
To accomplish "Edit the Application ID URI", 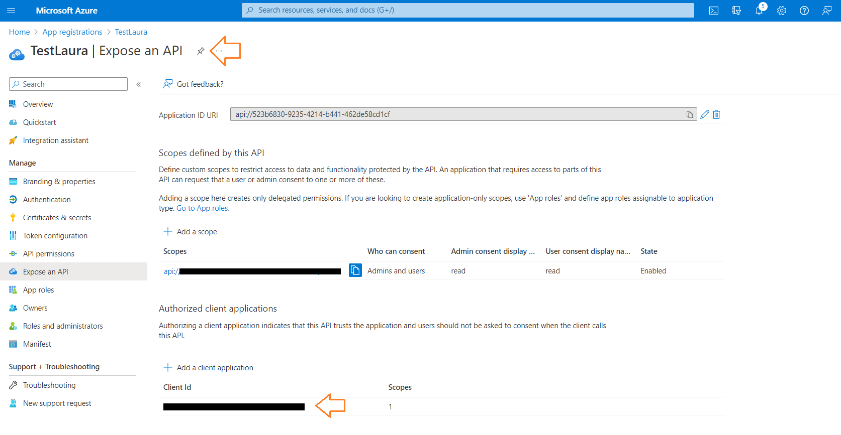I will 705,114.
